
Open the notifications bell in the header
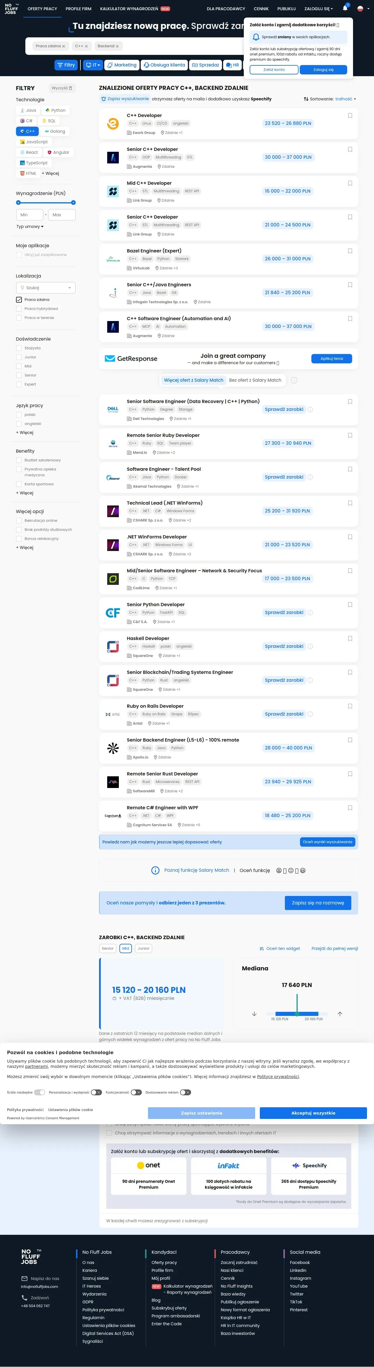click(345, 8)
